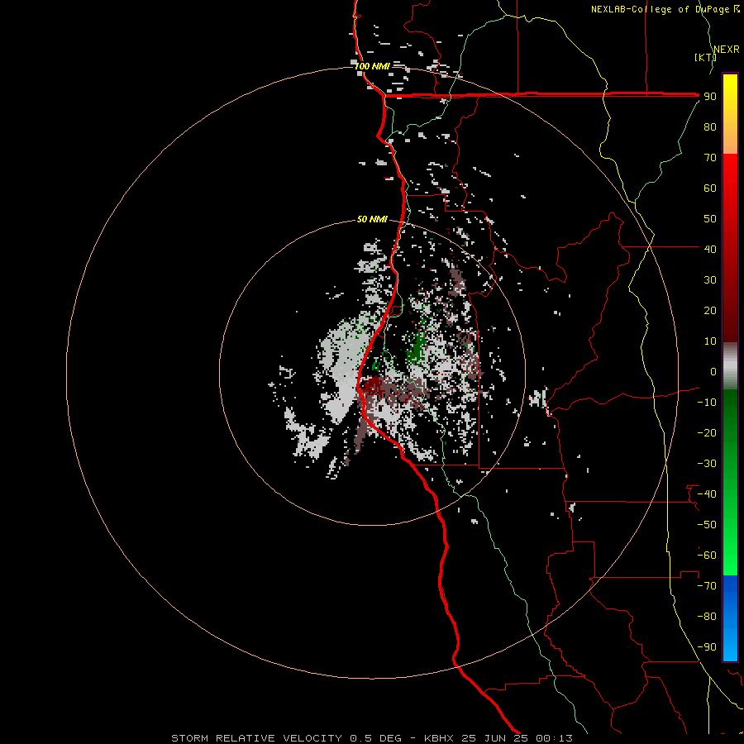
Task: Click the 20 value on the velocity scale
Action: (710, 311)
